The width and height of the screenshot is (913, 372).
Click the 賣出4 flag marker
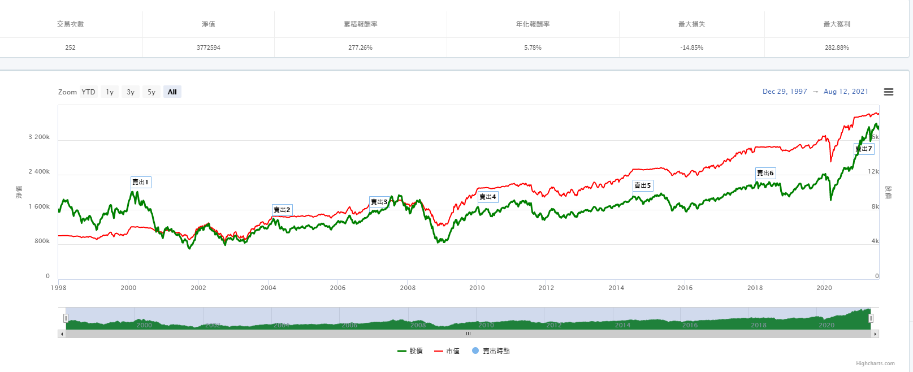coord(487,197)
